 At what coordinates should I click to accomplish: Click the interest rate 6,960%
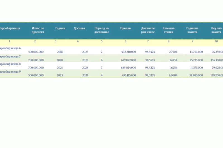pos(173,75)
